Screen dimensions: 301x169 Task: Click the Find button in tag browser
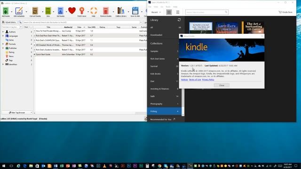click(x=26, y=27)
